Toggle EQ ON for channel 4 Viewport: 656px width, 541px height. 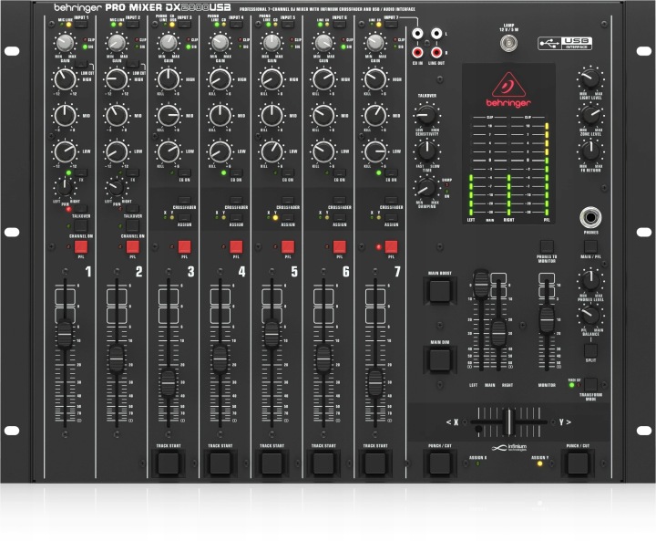click(236, 172)
